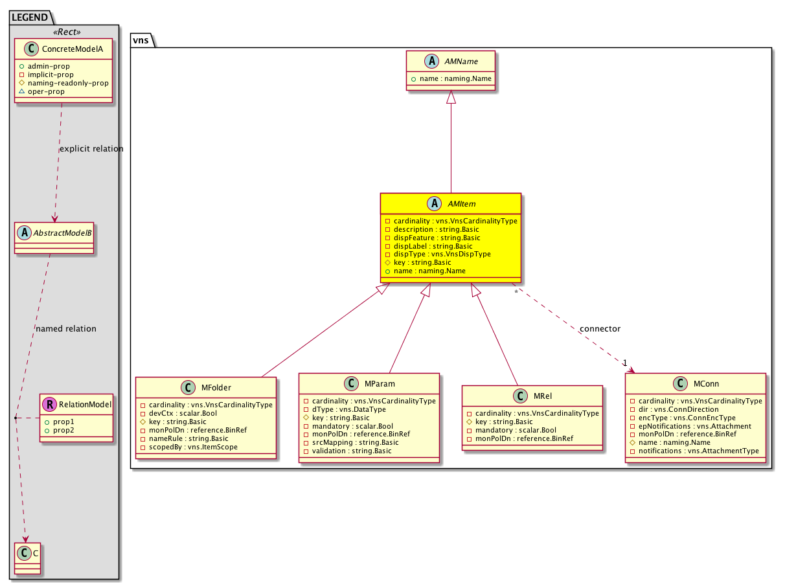This screenshot has width=785, height=586.
Task: Select the C icon of MConn class
Action: click(678, 384)
